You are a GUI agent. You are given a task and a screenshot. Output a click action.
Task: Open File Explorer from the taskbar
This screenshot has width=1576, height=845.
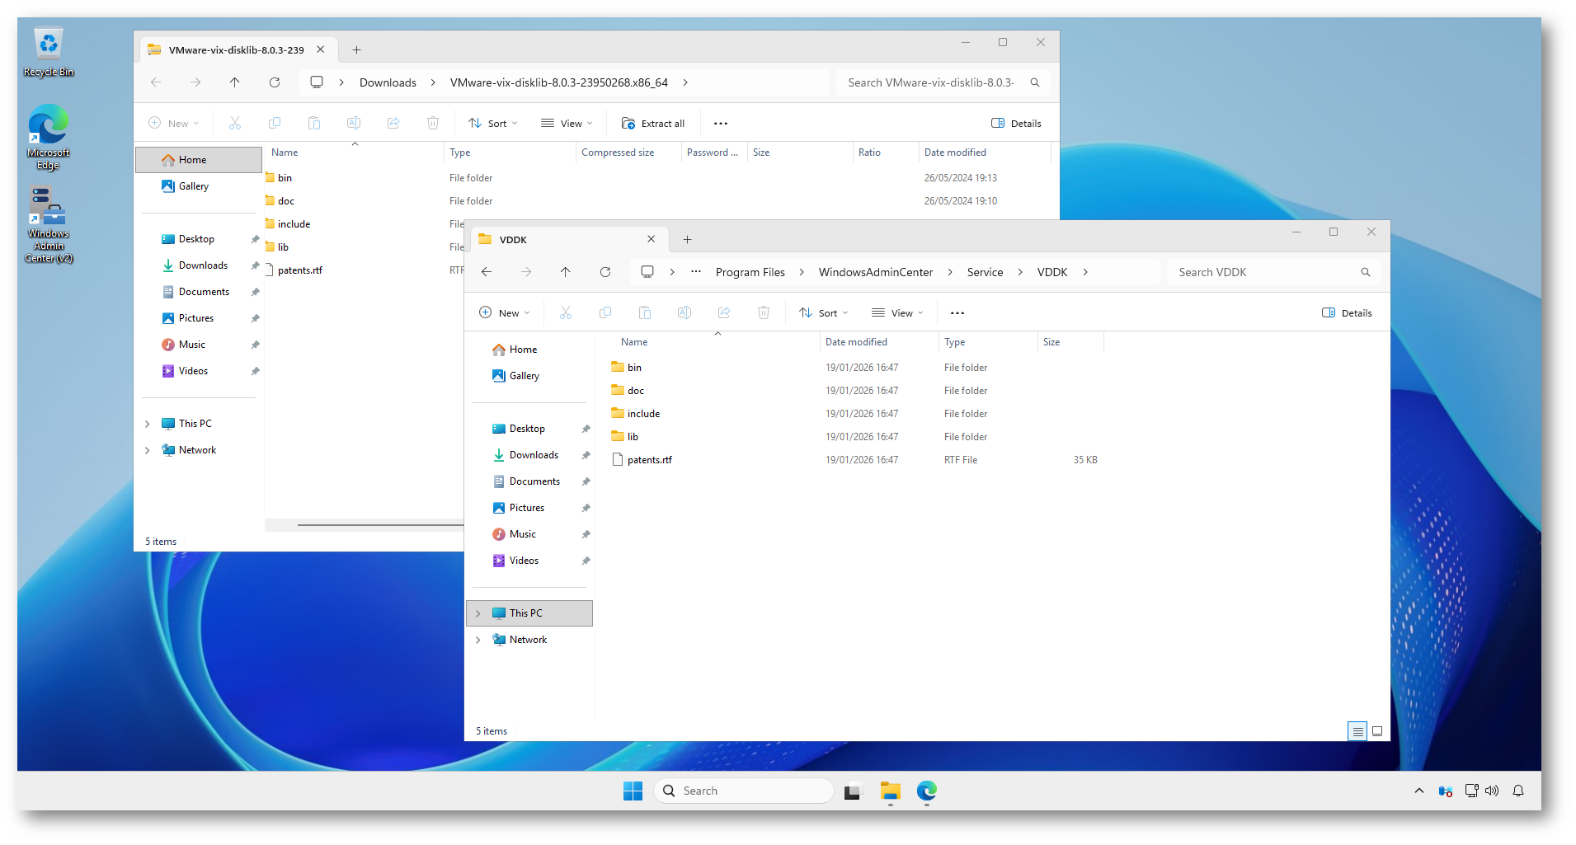coord(890,791)
